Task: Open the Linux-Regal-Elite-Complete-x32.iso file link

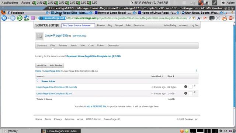Action: pos(54,93)
